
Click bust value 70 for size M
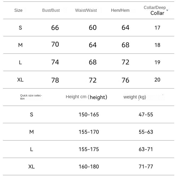(x=55, y=44)
